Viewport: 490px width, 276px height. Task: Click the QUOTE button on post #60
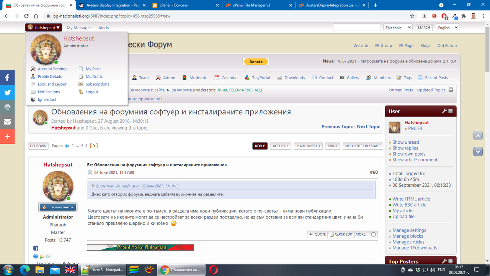tap(317, 234)
